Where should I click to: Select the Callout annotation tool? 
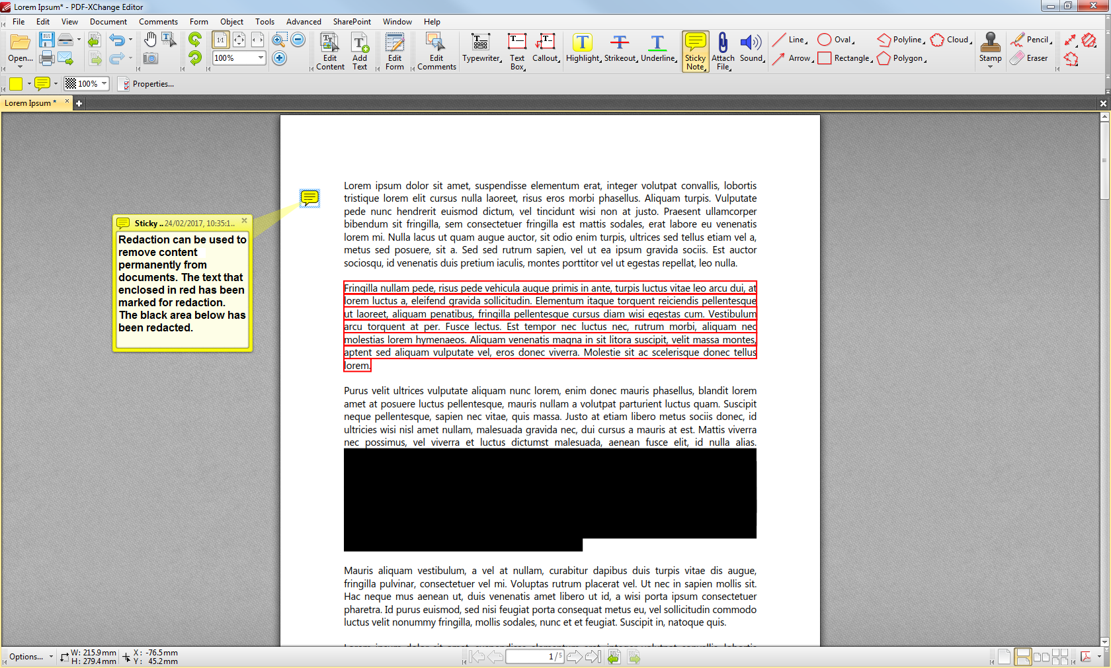(x=546, y=48)
